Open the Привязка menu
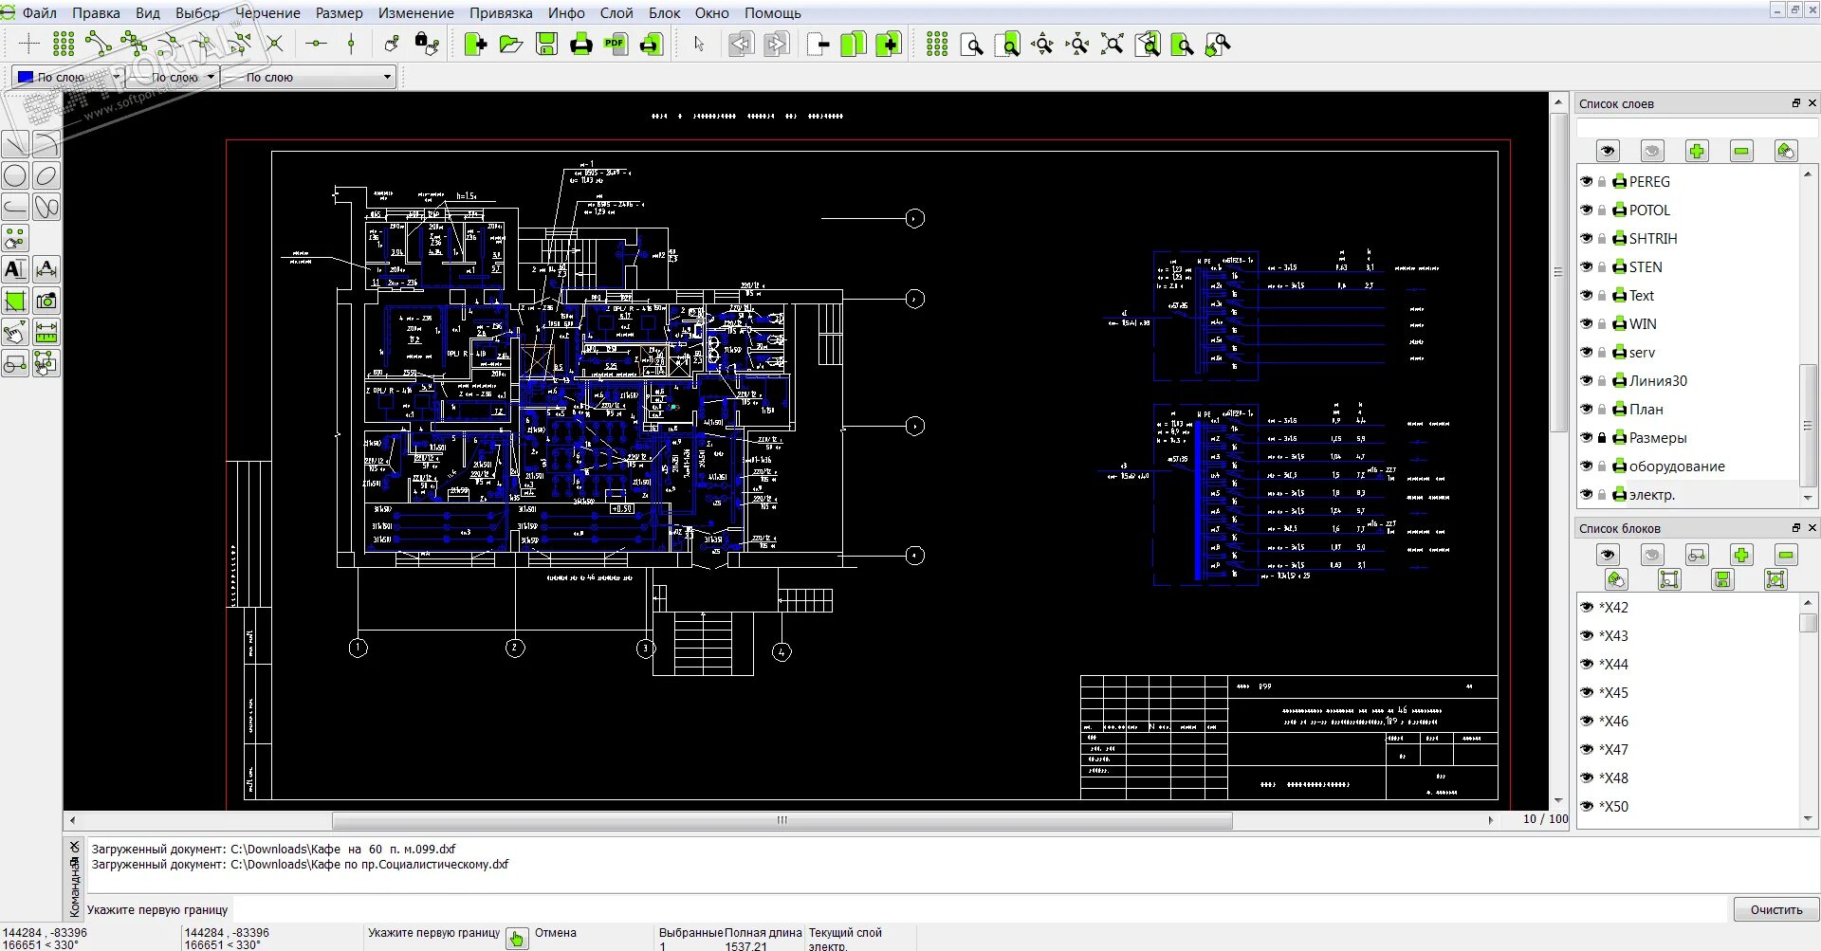Viewport: 1821px width, 951px height. (501, 13)
